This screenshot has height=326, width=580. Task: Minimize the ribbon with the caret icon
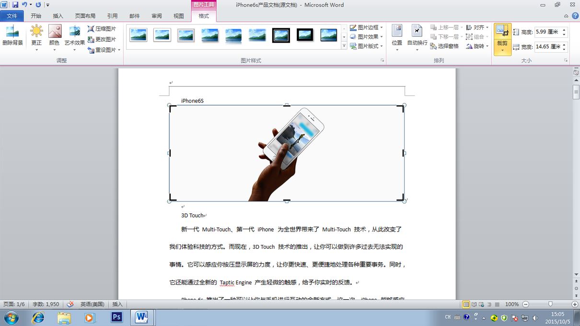click(x=567, y=16)
